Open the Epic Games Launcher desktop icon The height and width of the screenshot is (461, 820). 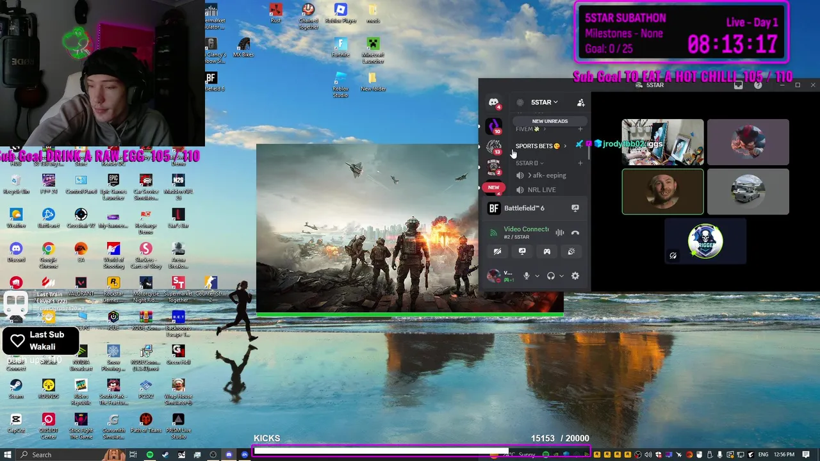pos(113,187)
